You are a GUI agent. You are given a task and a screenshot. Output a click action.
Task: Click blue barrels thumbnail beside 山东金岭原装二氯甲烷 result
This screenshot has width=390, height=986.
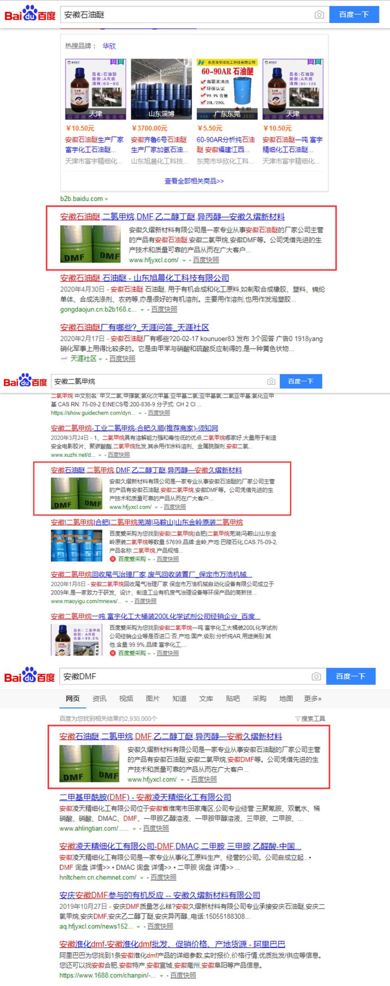[x=77, y=545]
